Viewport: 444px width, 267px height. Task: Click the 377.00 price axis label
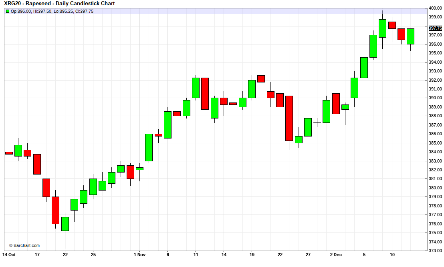(435, 215)
